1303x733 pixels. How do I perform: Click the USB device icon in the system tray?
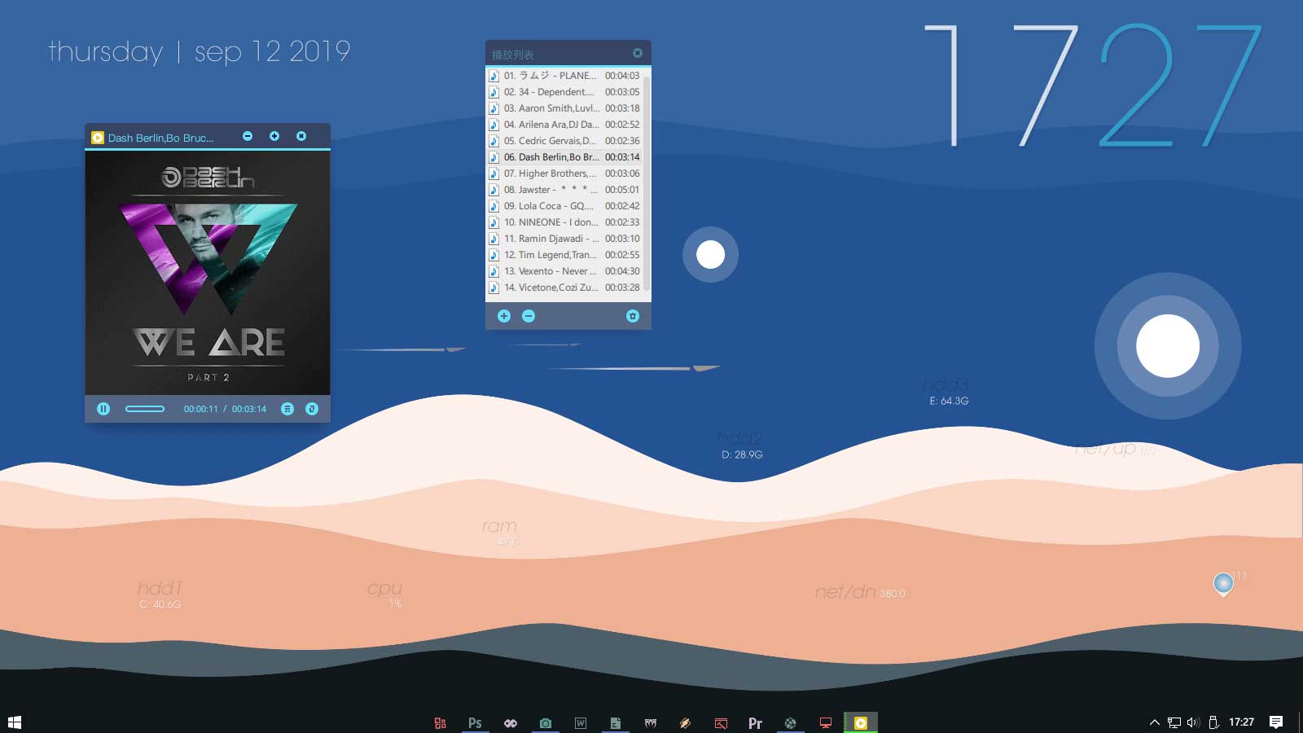[x=1213, y=722]
